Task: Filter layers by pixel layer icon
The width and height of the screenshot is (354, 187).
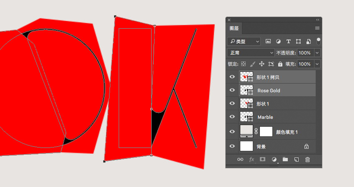Action: pos(268,41)
